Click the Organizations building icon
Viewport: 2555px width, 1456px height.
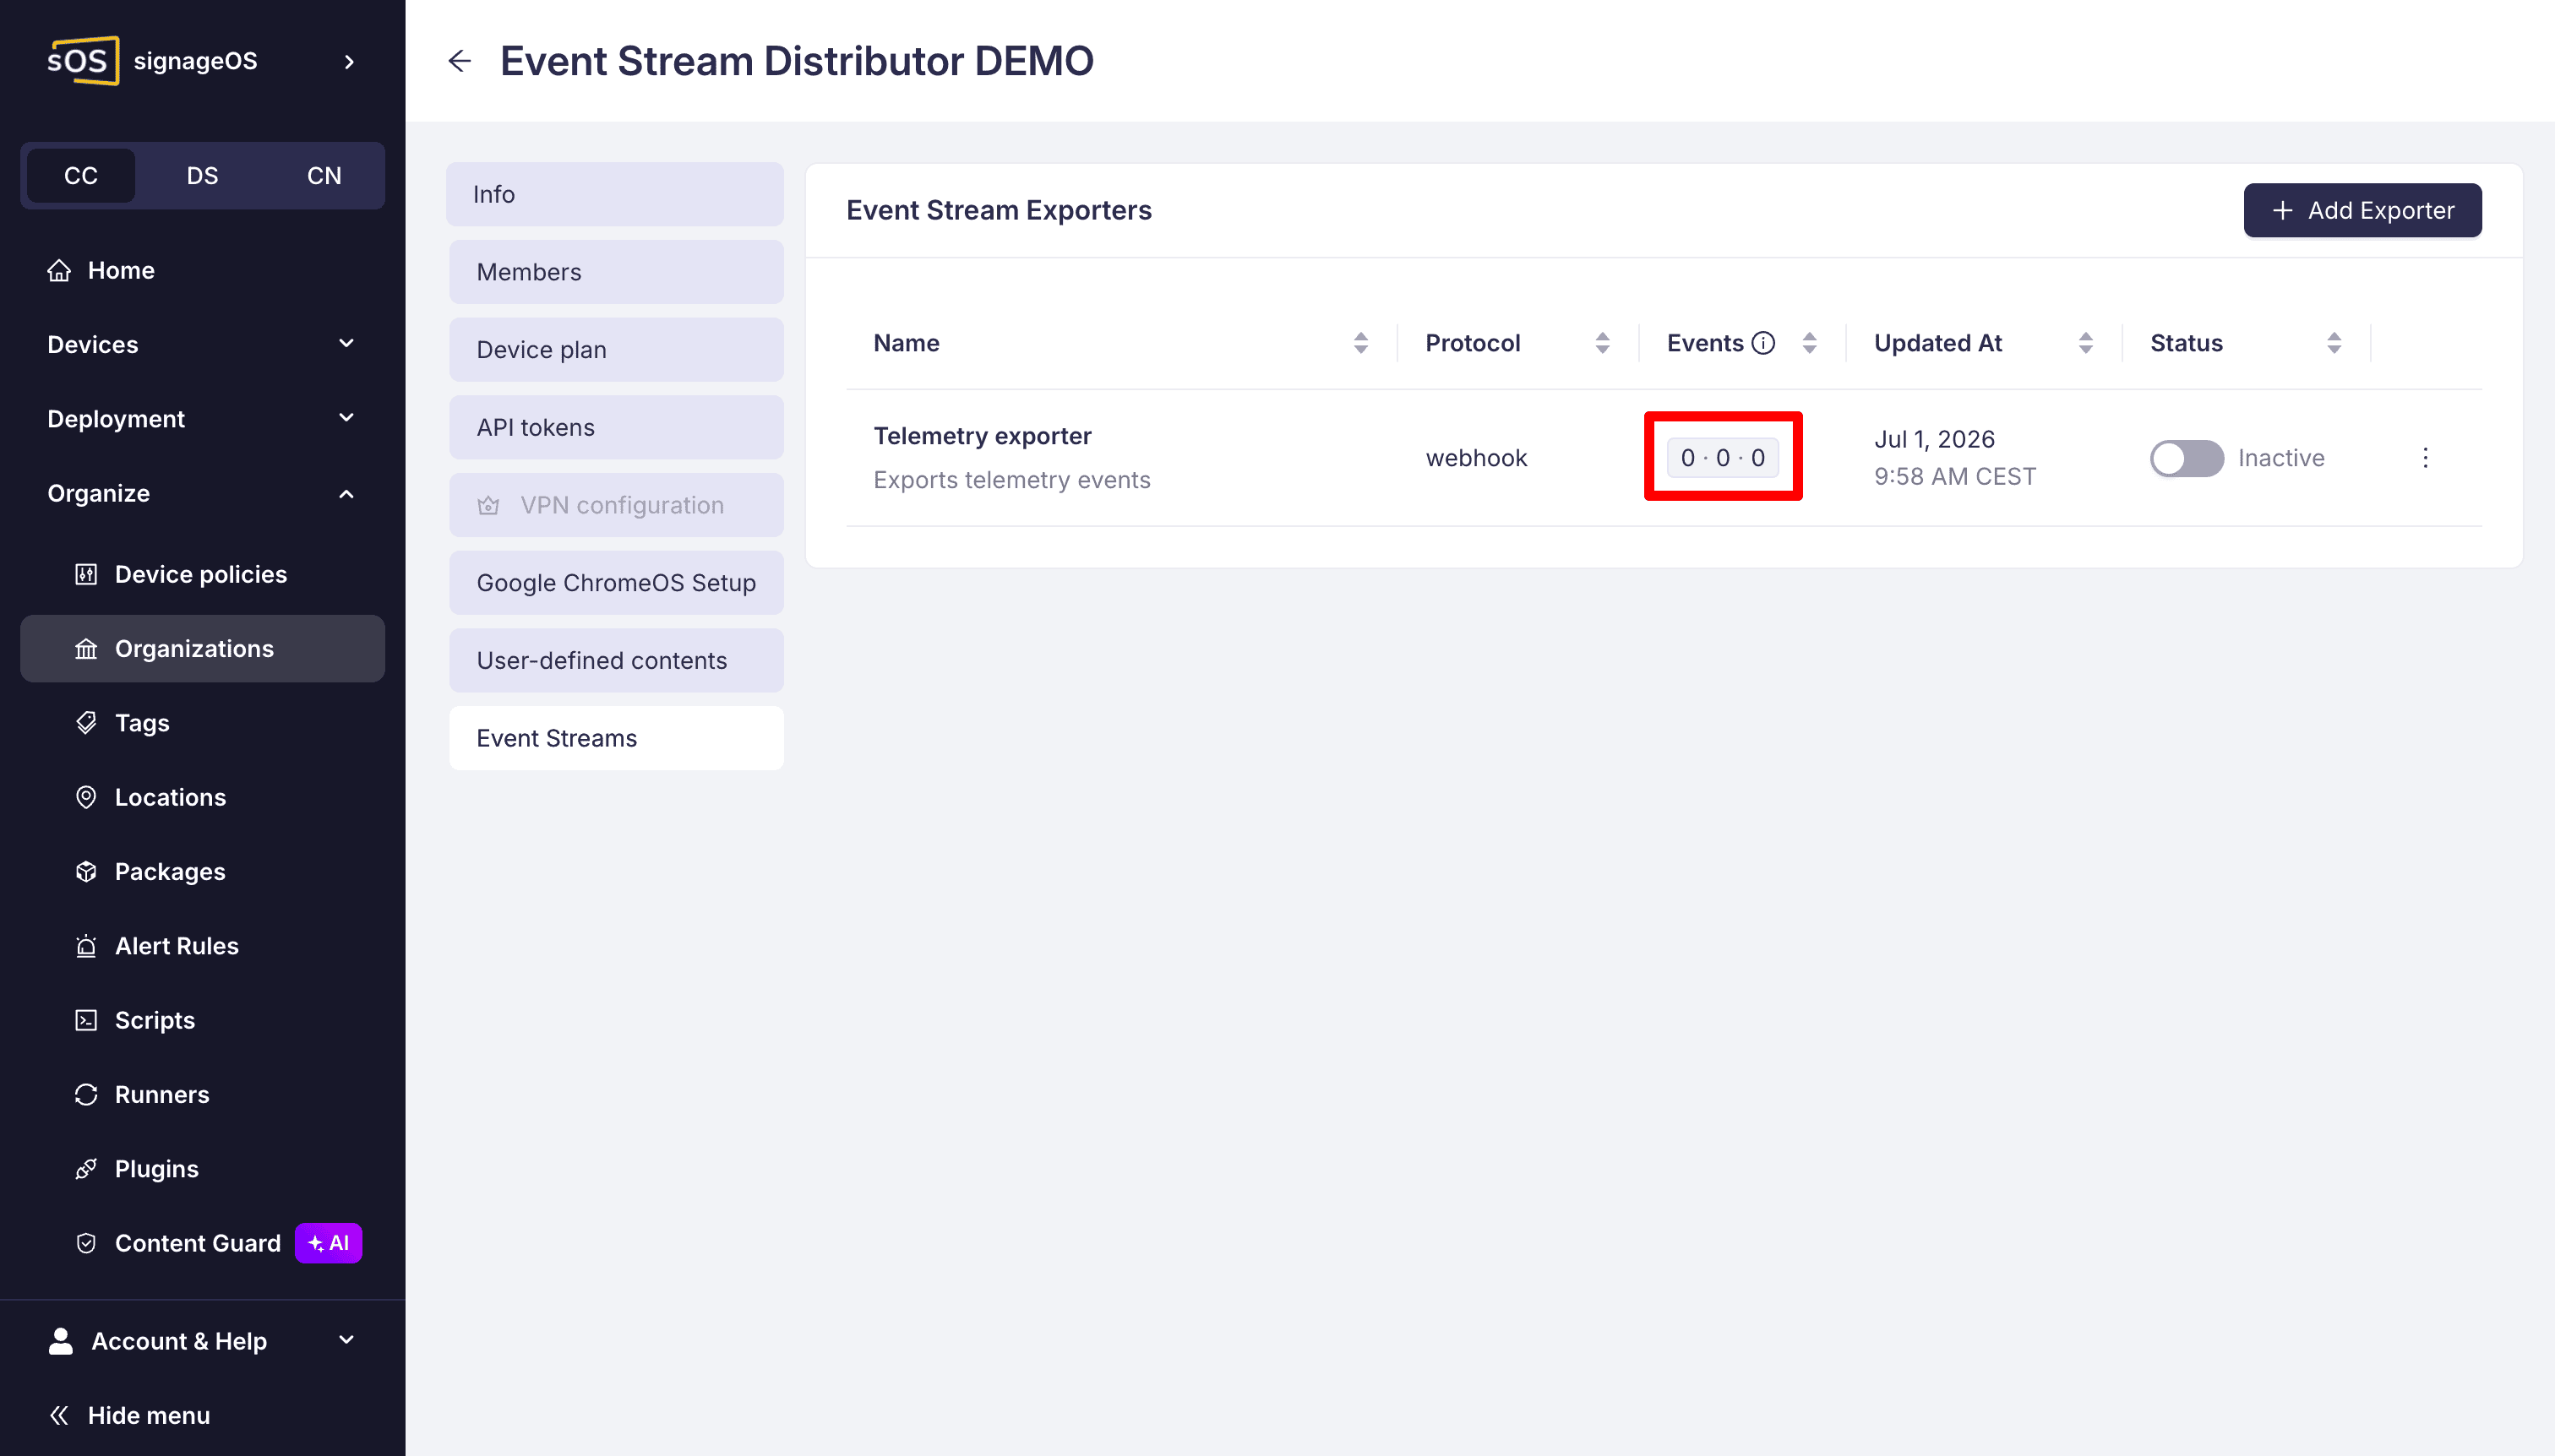point(86,649)
